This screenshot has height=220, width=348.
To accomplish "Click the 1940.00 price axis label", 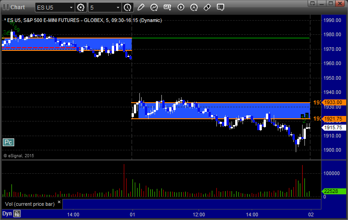I will (332, 92).
